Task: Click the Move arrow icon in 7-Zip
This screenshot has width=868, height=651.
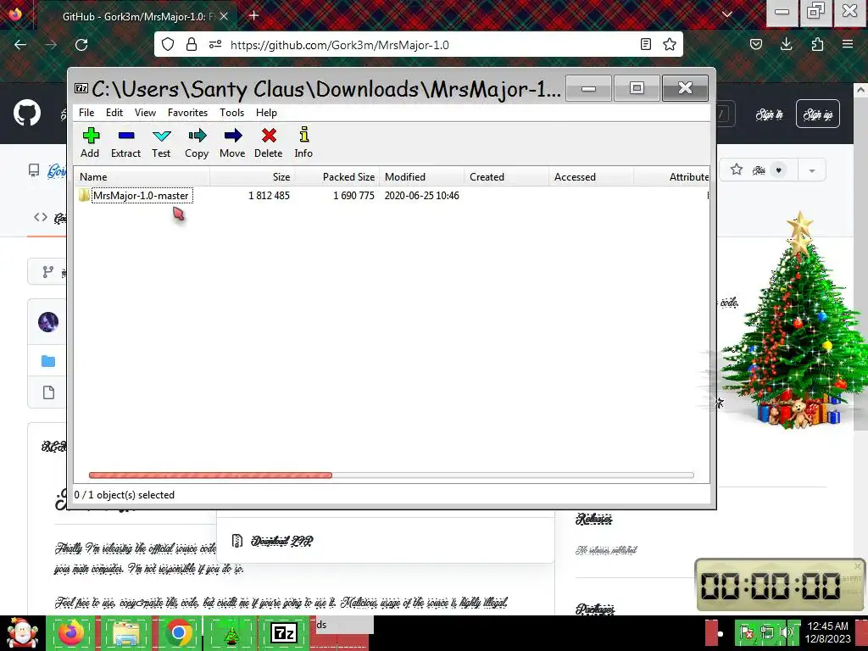Action: 232,136
